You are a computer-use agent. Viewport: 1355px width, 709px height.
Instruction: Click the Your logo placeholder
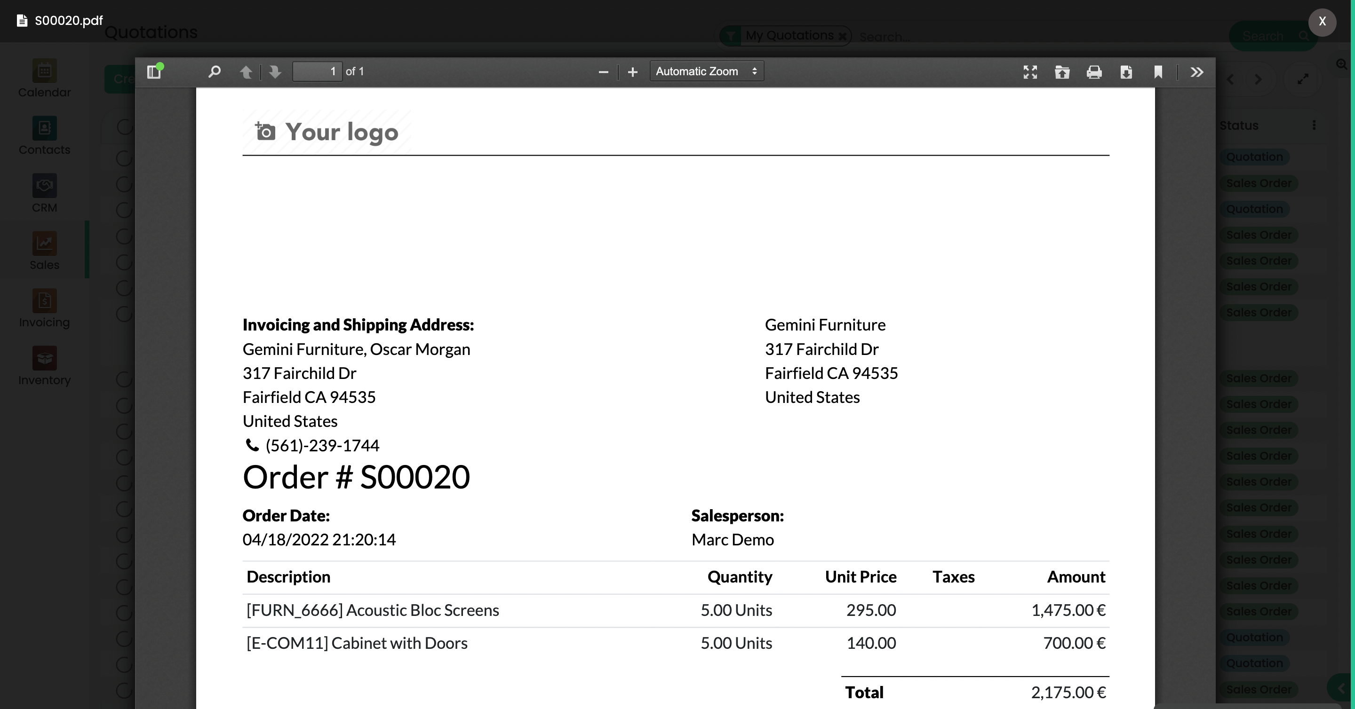click(x=327, y=132)
